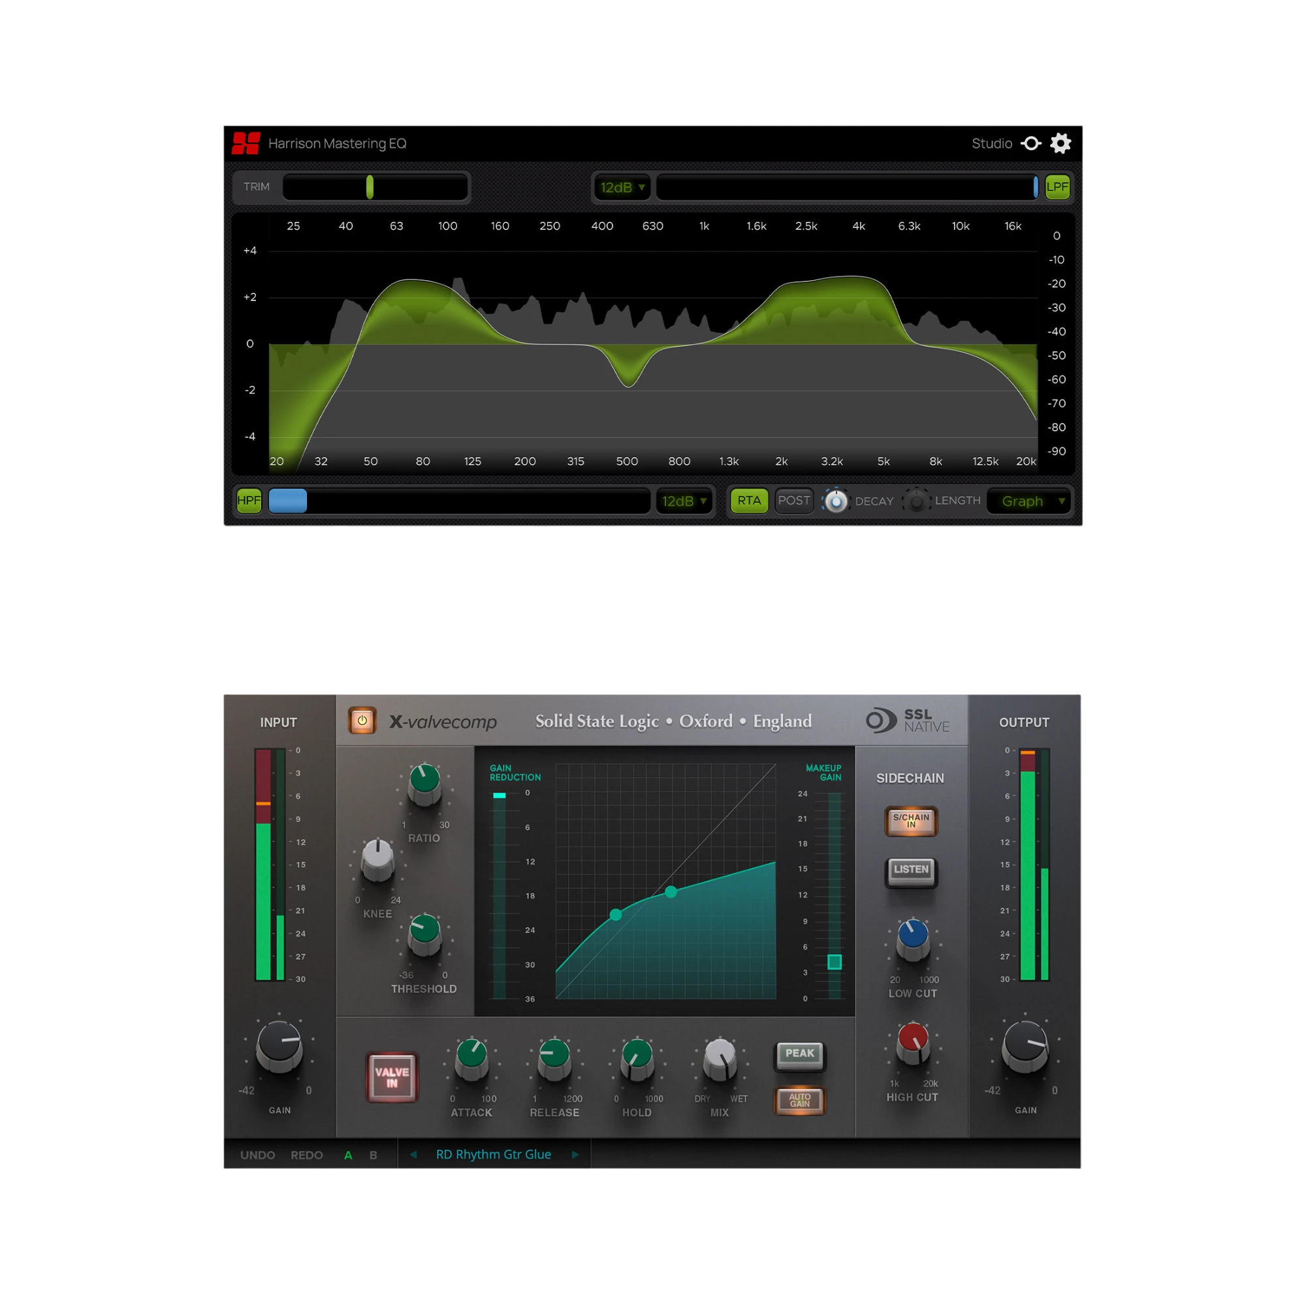Toggle the S/CHAIN IN button
Screen dimensions: 1306x1306
pyautogui.click(x=910, y=821)
